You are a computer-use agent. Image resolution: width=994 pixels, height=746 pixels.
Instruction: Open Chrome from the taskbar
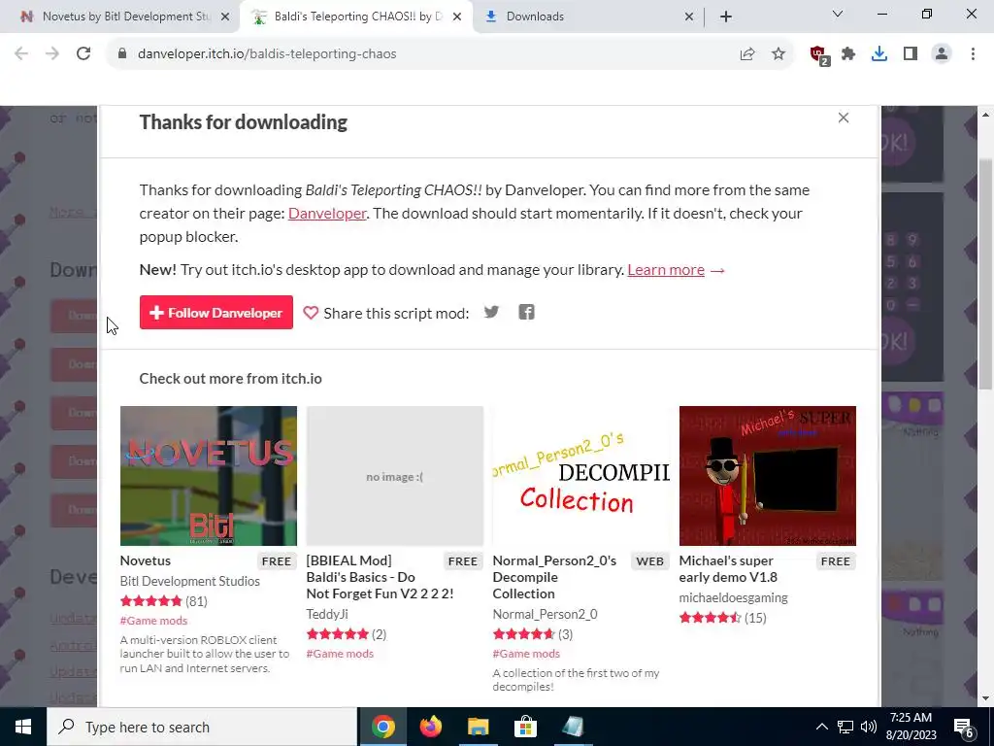tap(382, 727)
